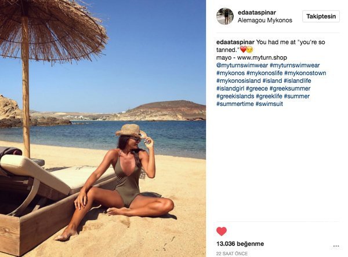Toggle the Takiptesin following button

(321, 16)
